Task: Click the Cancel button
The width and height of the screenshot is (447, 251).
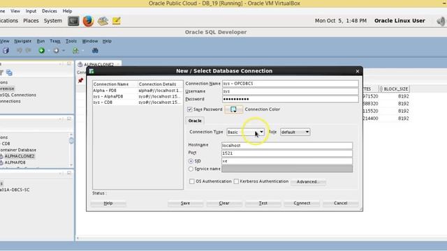Action: point(340,203)
